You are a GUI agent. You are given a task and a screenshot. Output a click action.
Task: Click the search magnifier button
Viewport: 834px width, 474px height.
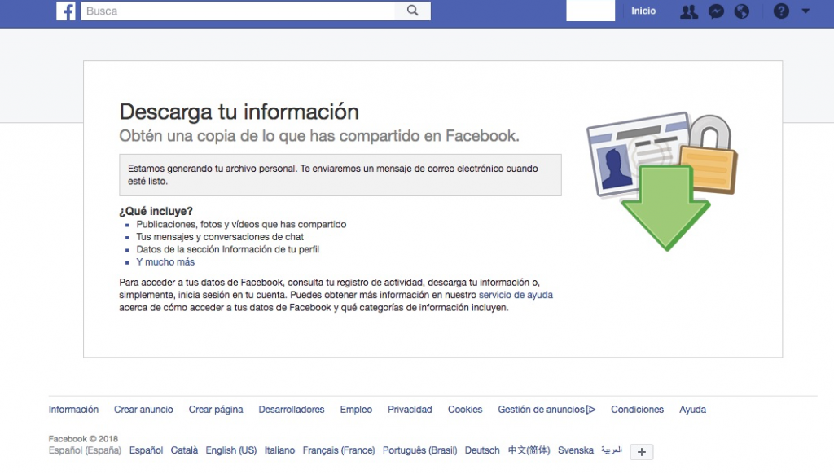click(x=413, y=11)
